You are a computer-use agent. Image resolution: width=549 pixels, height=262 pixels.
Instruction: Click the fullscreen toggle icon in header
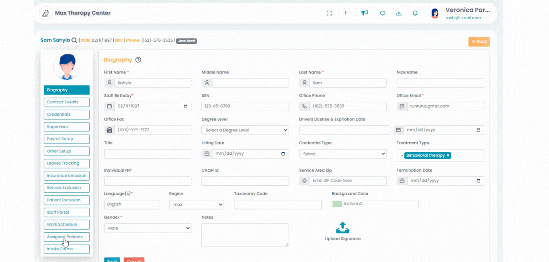point(329,13)
